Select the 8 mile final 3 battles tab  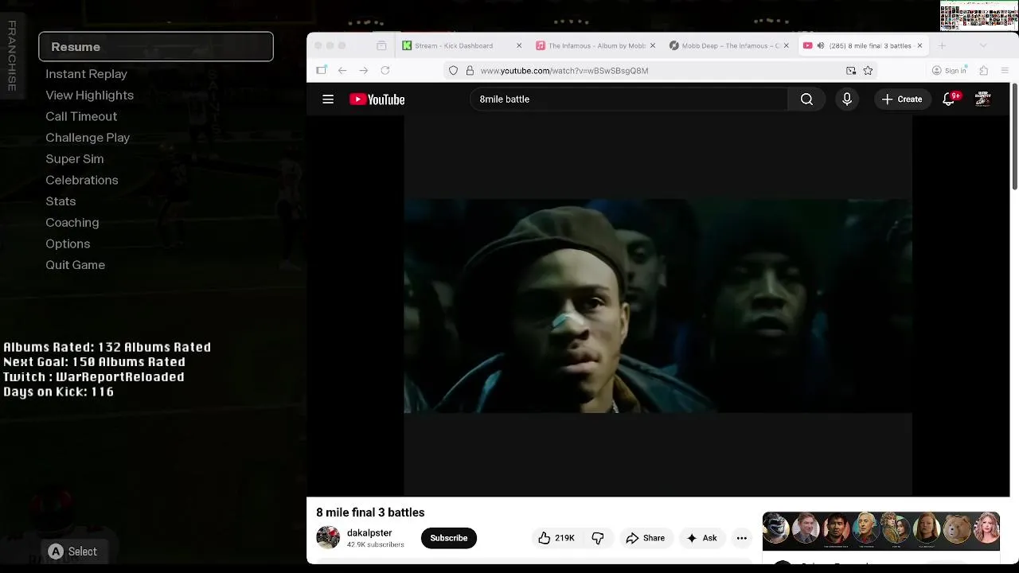pos(864,46)
